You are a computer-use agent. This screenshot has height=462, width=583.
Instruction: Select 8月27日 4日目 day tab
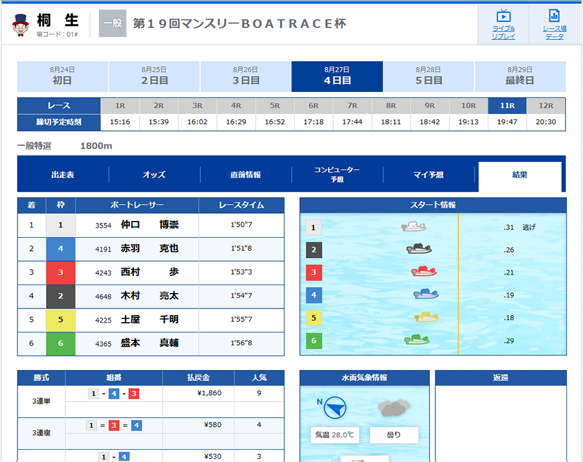(337, 76)
